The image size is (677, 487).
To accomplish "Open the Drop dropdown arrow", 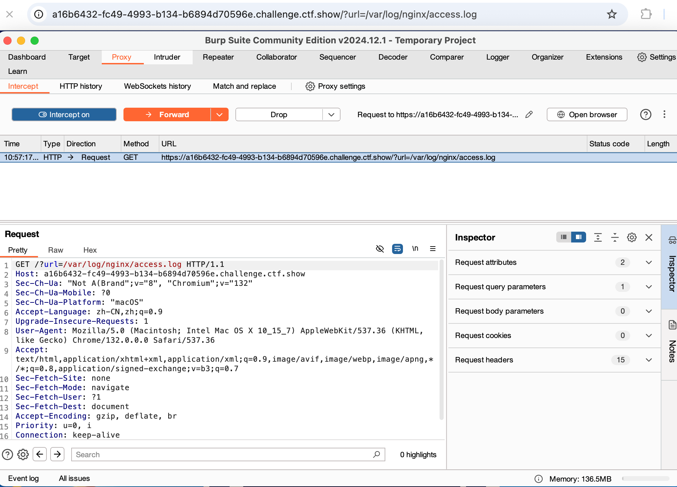I will 331,114.
